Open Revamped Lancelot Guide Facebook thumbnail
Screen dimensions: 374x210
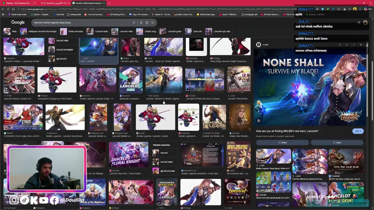[131, 80]
